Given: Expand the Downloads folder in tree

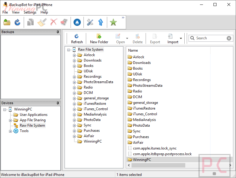Looking at the screenshot, I should [74, 61].
